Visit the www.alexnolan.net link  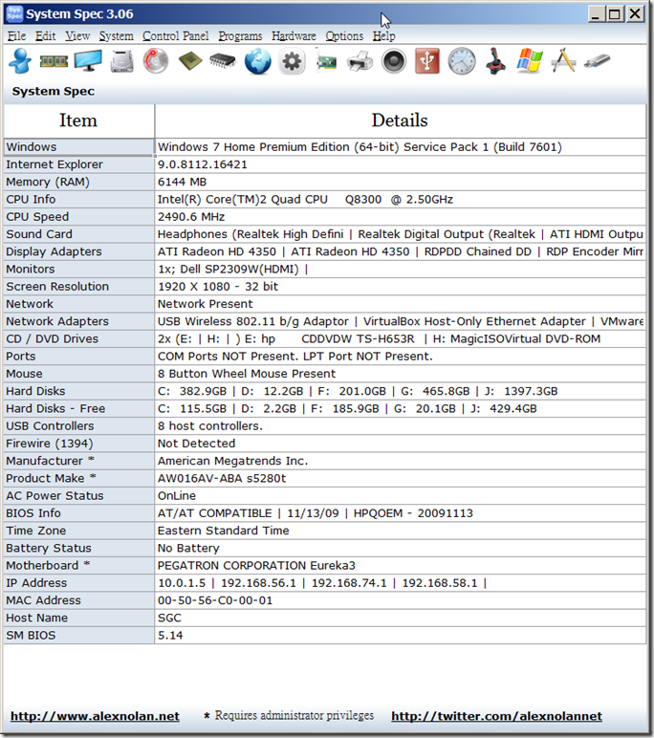point(95,716)
